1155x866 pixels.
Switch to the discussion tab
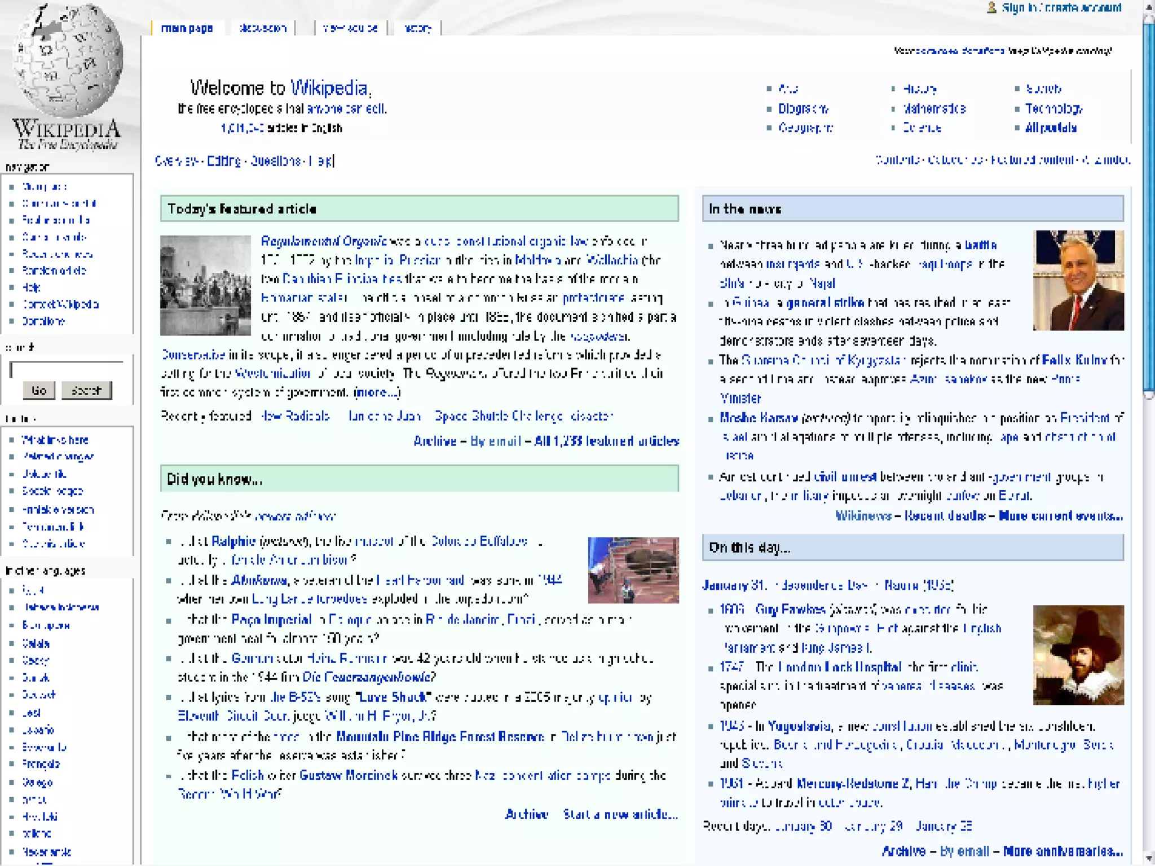pyautogui.click(x=263, y=28)
